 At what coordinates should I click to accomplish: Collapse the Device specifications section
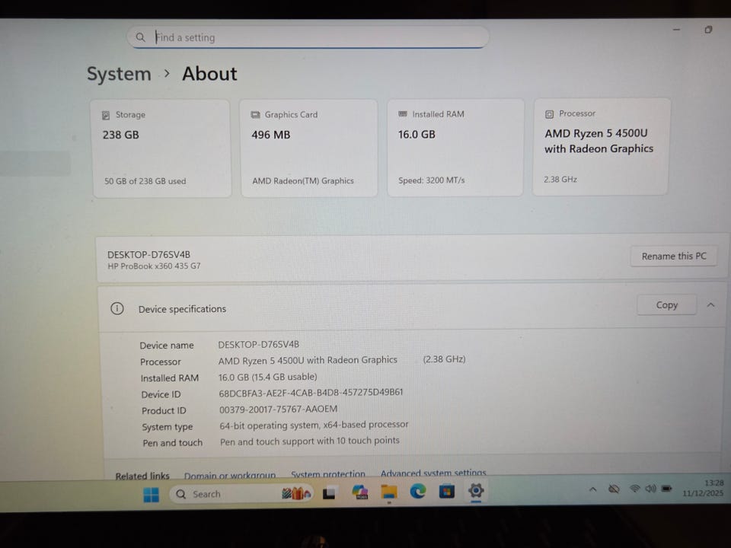pos(711,305)
